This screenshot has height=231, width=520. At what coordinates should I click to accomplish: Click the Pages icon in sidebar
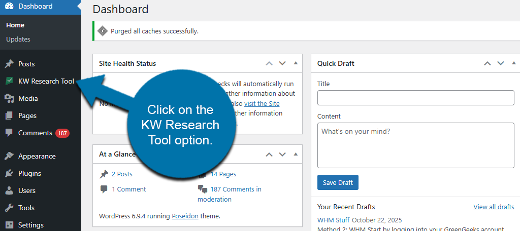click(x=9, y=115)
